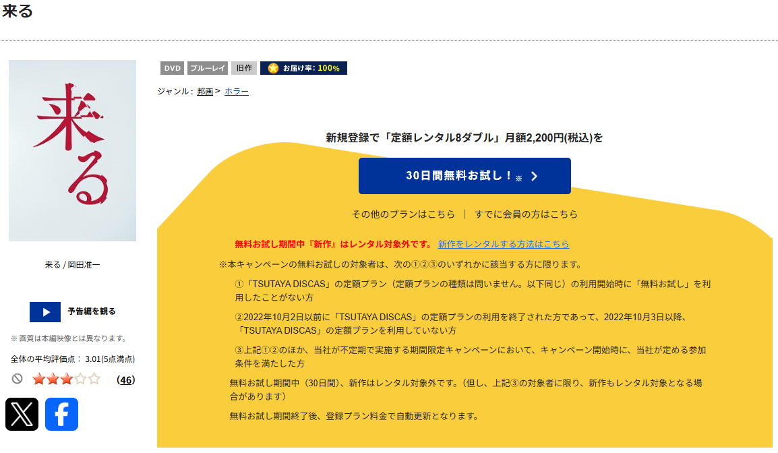The width and height of the screenshot is (778, 453).
Task: Open the 46 reviews link
Action: click(x=126, y=380)
